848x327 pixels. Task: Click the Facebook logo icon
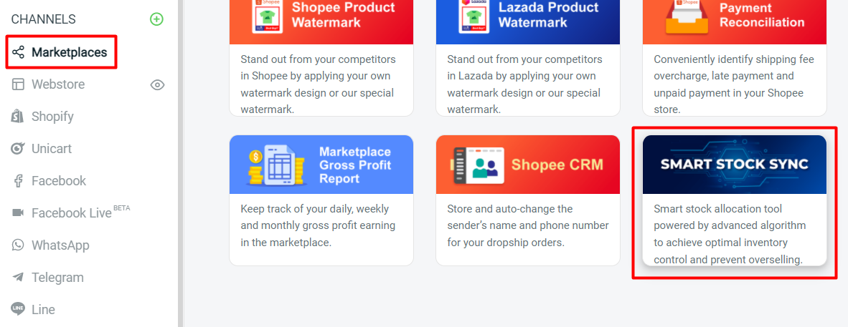18,181
